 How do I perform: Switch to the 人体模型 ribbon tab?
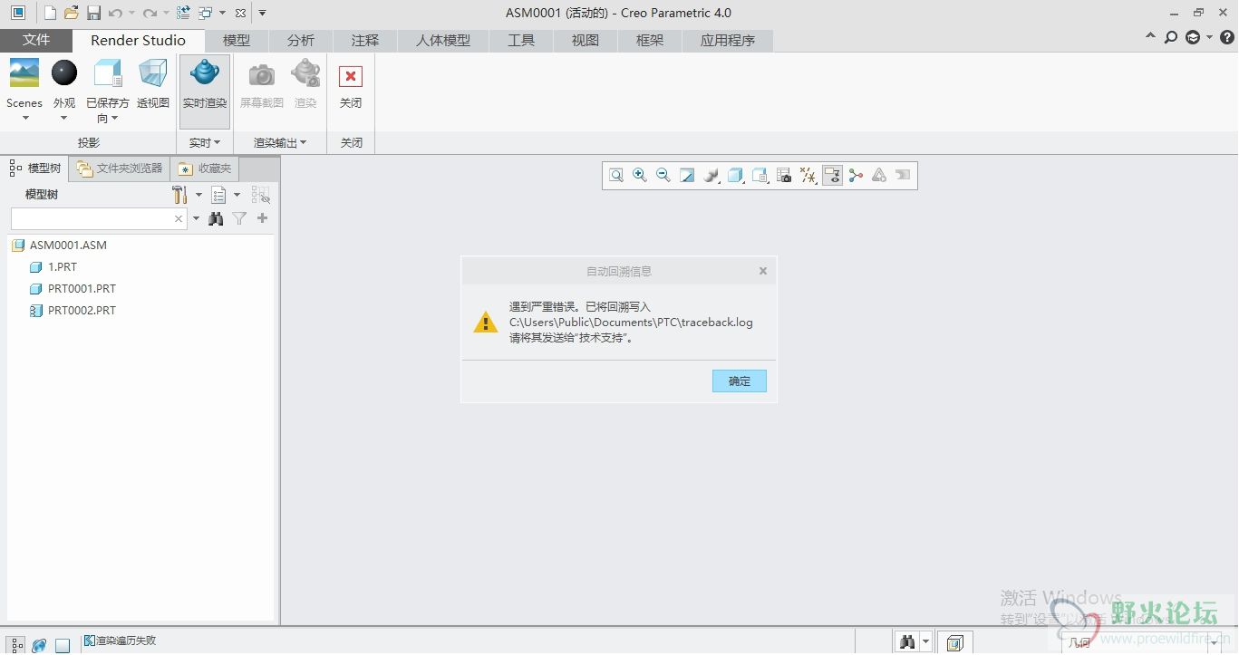(443, 41)
